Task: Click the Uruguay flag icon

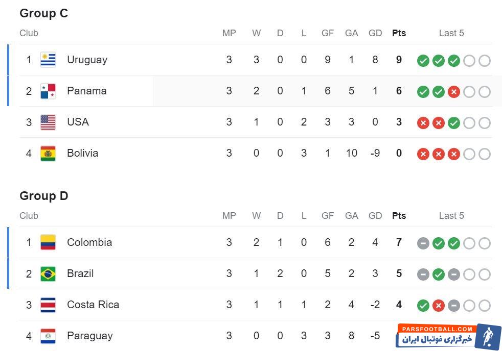Action: point(48,60)
